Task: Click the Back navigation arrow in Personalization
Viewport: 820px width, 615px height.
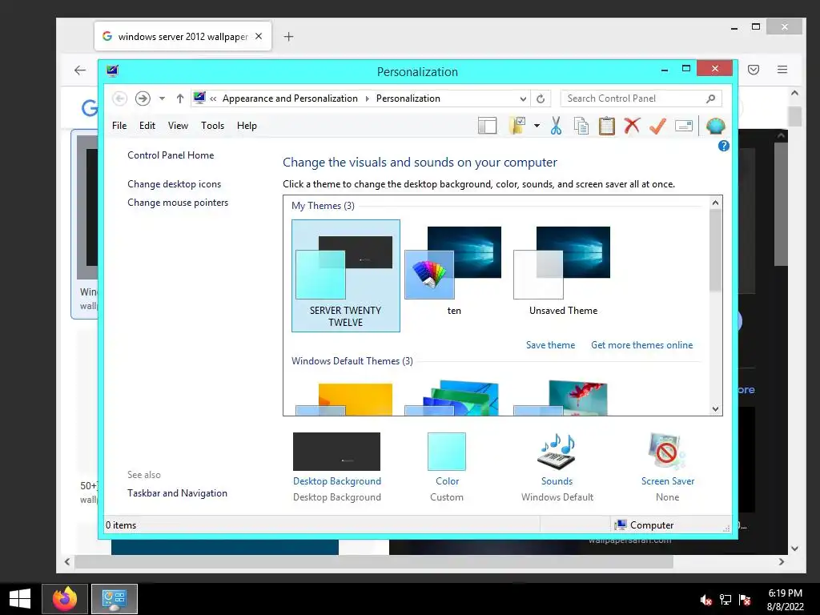Action: tap(119, 98)
